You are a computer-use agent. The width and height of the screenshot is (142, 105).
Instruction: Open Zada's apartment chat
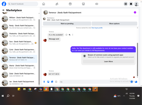click(x=19, y=75)
